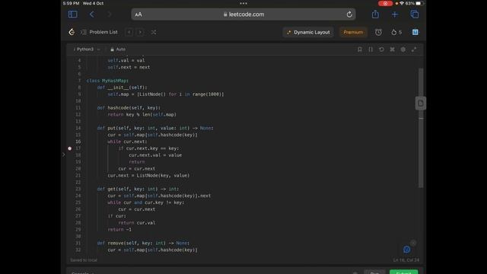Open the Console panel
487x274 pixels.
click(x=83, y=272)
